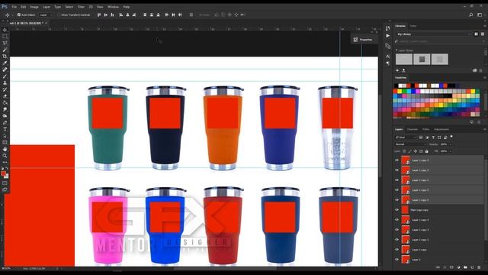Switch to the Paths tab
The image size is (488, 275).
click(x=425, y=129)
